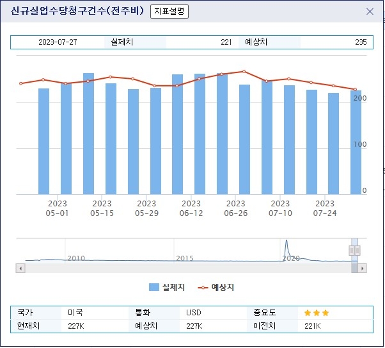Click the highest forecast line point in June
Viewport: 385px width, 348px height.
[244, 71]
